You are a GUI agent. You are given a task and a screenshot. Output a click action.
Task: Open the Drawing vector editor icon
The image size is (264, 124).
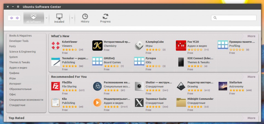(181, 86)
